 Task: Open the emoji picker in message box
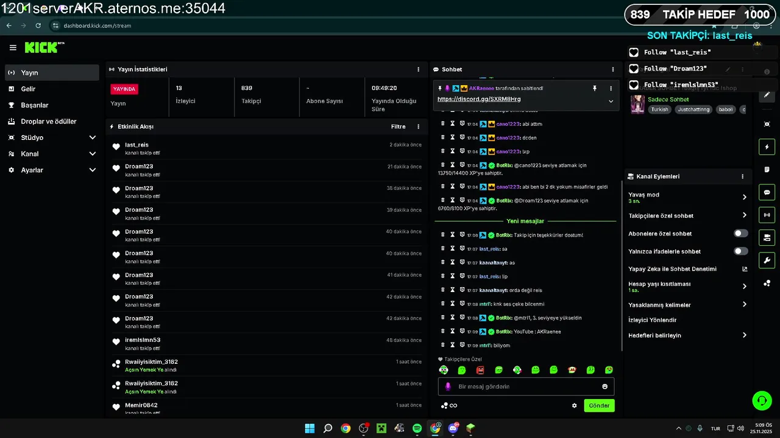[x=604, y=386]
